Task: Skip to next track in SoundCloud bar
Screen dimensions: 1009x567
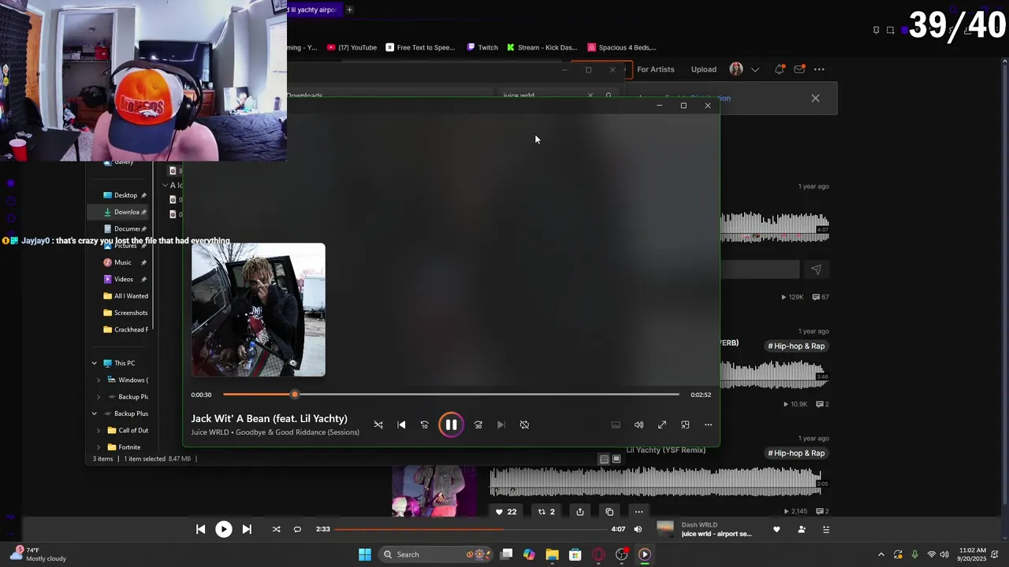Action: [247, 529]
